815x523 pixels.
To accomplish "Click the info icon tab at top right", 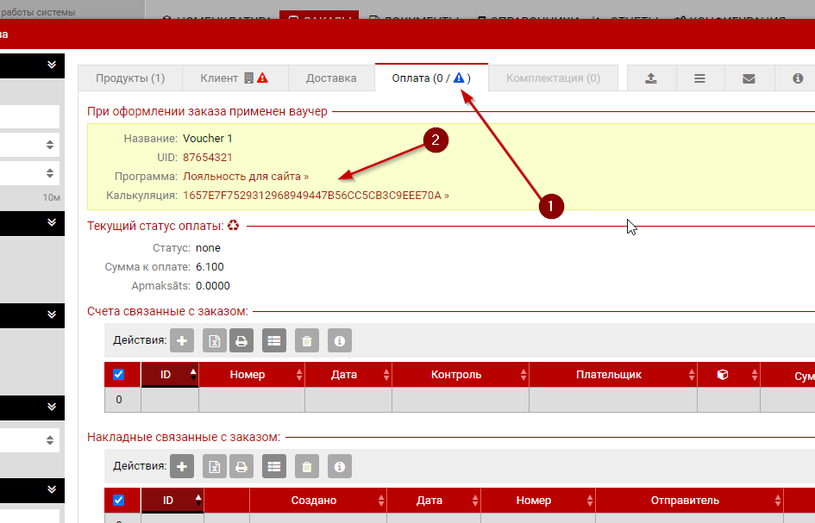I will coord(798,78).
